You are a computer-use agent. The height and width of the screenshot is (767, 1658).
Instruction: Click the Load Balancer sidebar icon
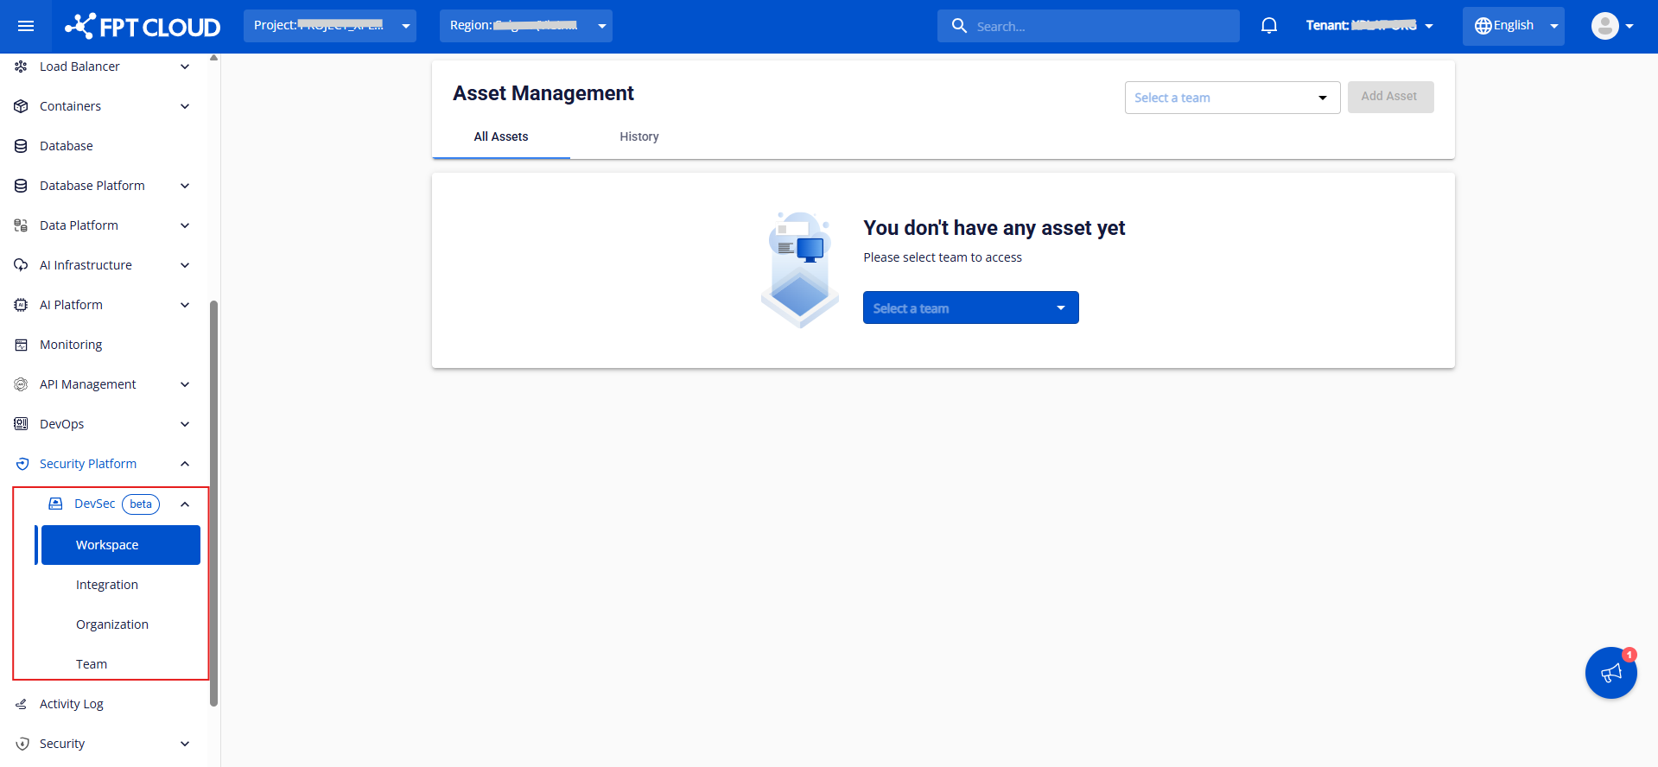[21, 67]
